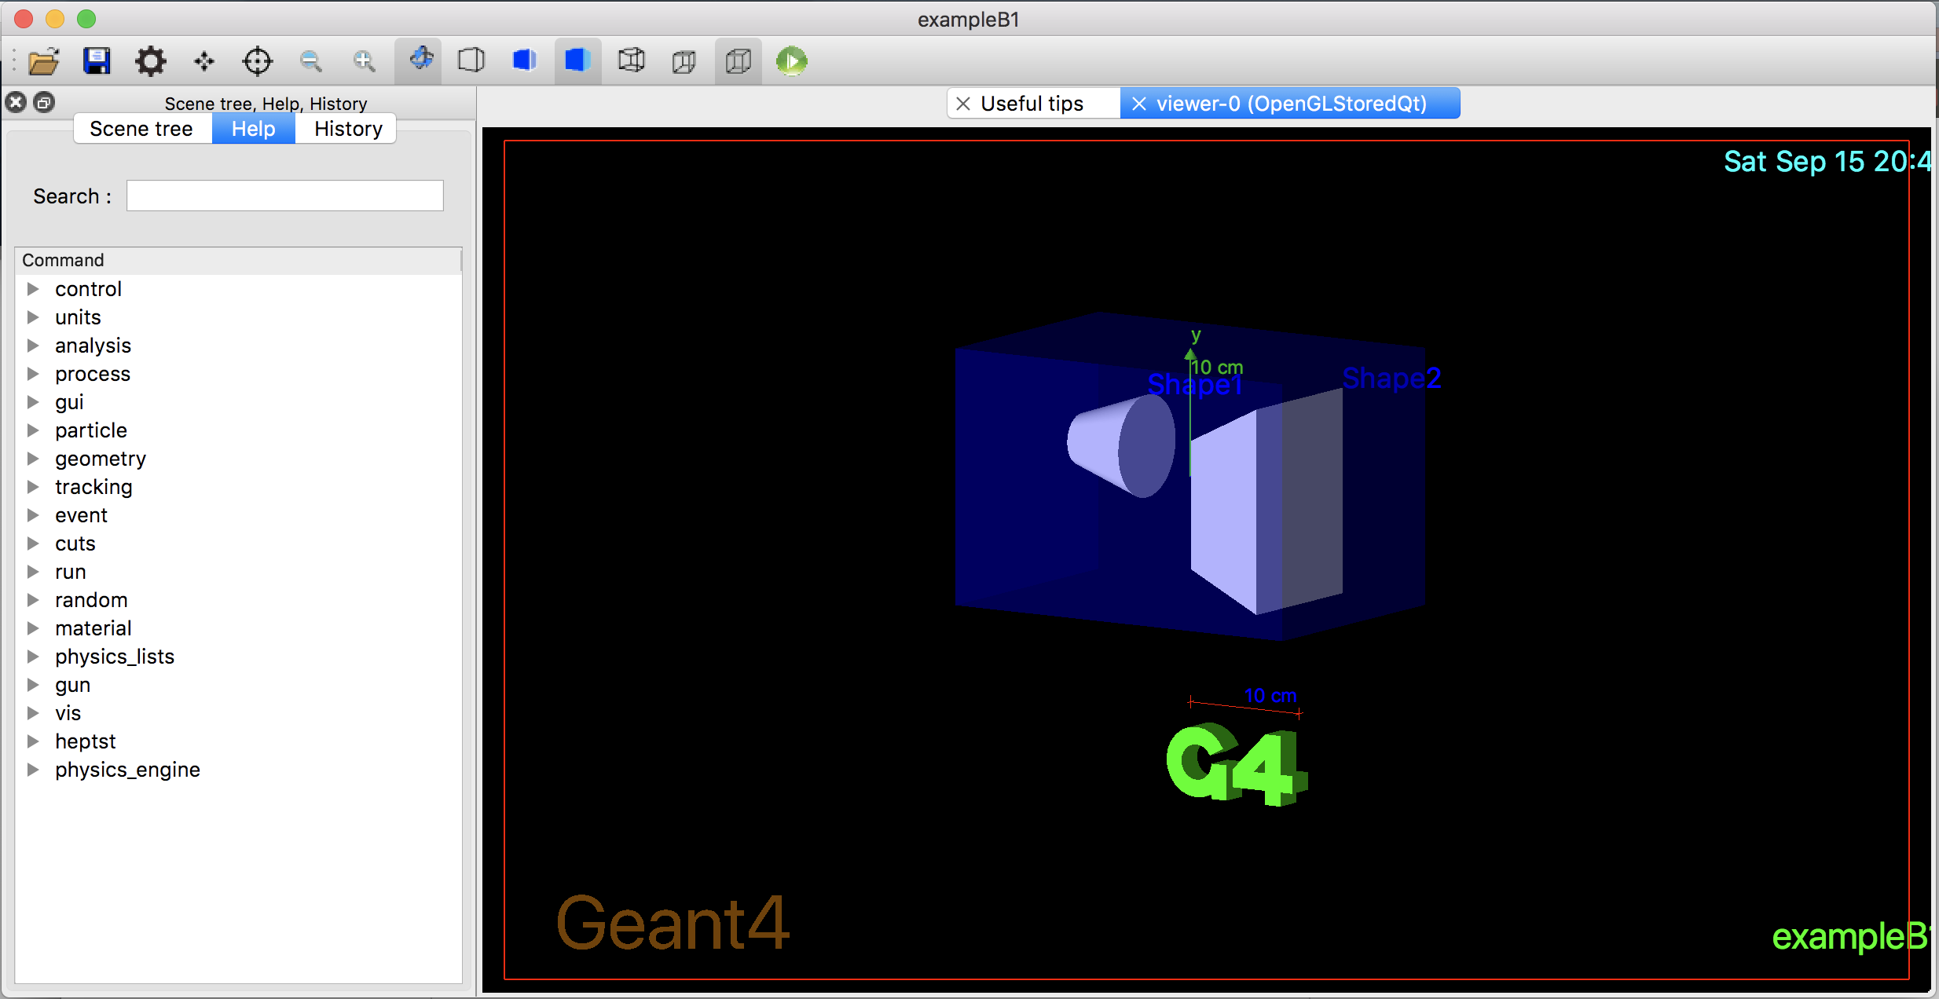Close the Useful tips tab

click(x=963, y=103)
